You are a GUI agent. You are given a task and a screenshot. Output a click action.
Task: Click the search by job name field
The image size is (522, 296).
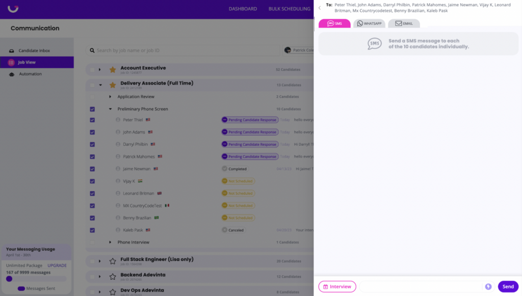pyautogui.click(x=183, y=50)
